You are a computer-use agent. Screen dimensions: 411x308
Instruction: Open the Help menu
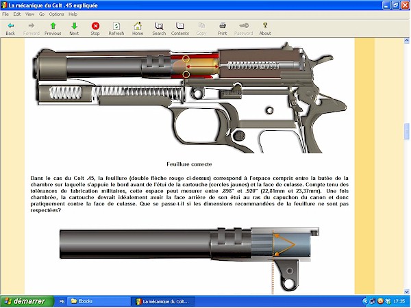73,14
